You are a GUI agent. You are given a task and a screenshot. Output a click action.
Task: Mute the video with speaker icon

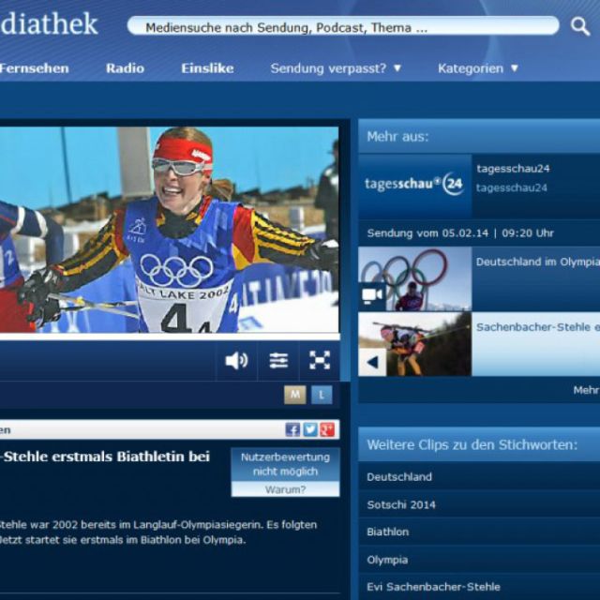(x=236, y=360)
